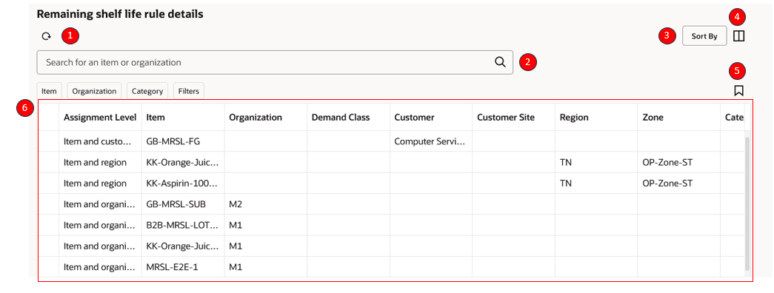The image size is (774, 293).
Task: Open the Organization filter chip
Action: coord(94,91)
